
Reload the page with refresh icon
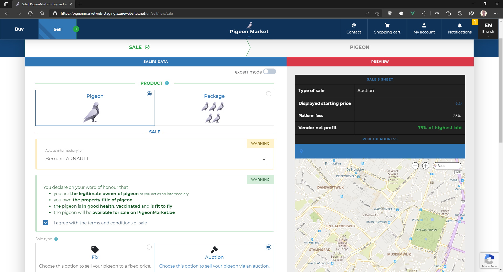[30, 13]
